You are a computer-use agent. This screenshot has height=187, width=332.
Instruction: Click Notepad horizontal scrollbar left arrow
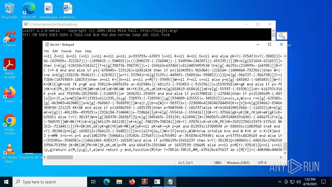click(x=45, y=157)
